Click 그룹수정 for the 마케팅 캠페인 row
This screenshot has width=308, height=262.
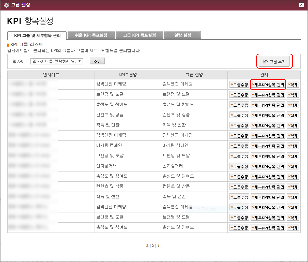tap(239, 146)
